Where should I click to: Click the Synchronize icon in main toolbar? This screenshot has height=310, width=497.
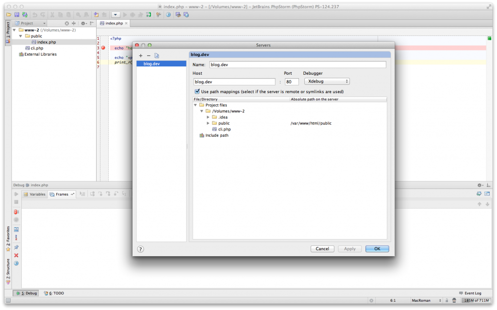[x=25, y=15]
